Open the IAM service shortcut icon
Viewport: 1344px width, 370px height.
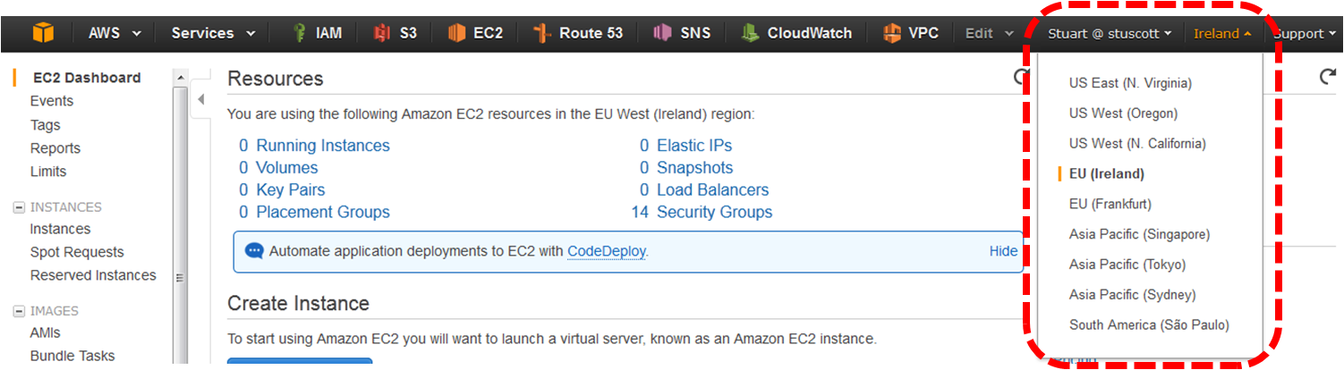(x=301, y=33)
